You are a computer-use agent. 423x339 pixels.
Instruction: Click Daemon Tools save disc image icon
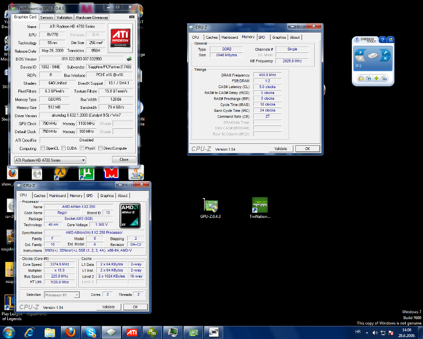pyautogui.click(x=368, y=78)
